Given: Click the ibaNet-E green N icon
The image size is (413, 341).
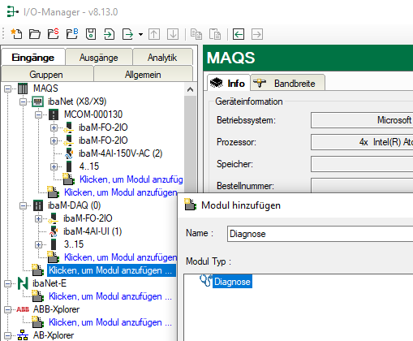Looking at the screenshot, I should pos(23,283).
